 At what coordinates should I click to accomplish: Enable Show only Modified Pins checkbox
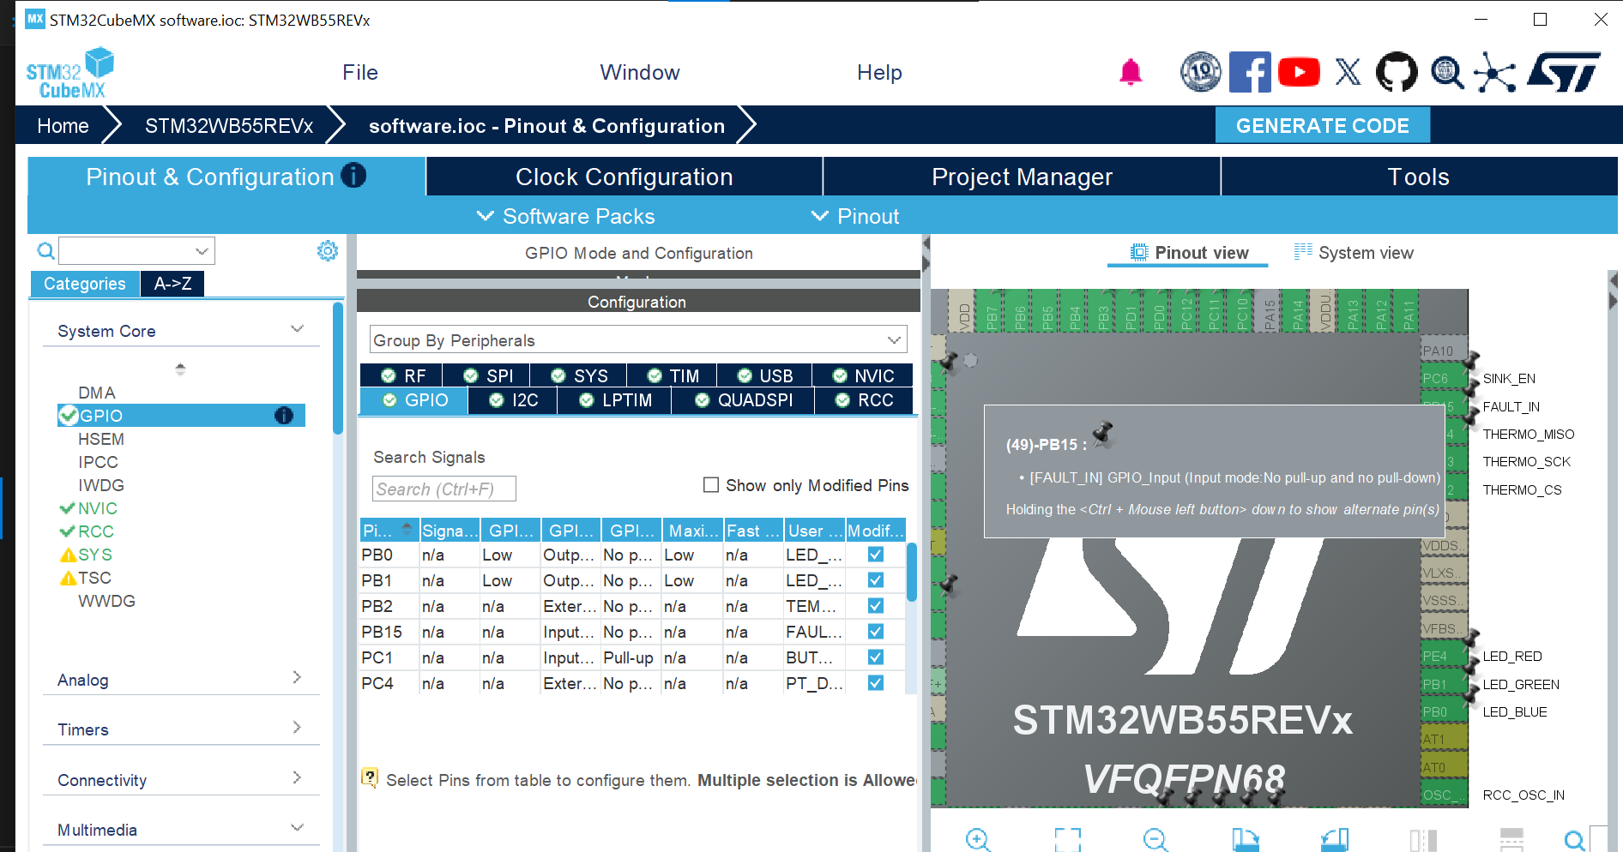coord(711,485)
